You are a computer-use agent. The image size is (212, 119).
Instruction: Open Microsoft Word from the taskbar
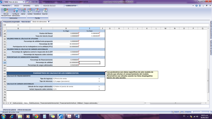click(78, 116)
